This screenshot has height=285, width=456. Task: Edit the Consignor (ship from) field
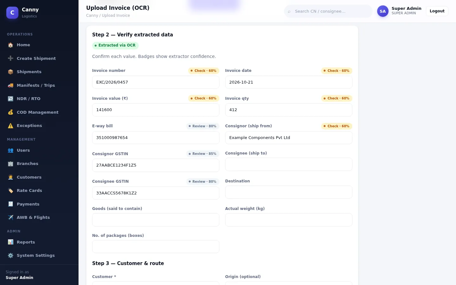[x=289, y=138]
